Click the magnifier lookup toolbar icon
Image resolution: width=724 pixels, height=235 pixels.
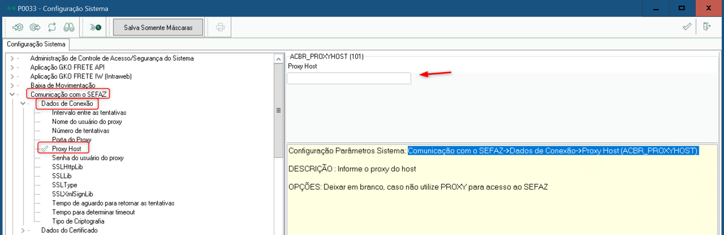95,27
